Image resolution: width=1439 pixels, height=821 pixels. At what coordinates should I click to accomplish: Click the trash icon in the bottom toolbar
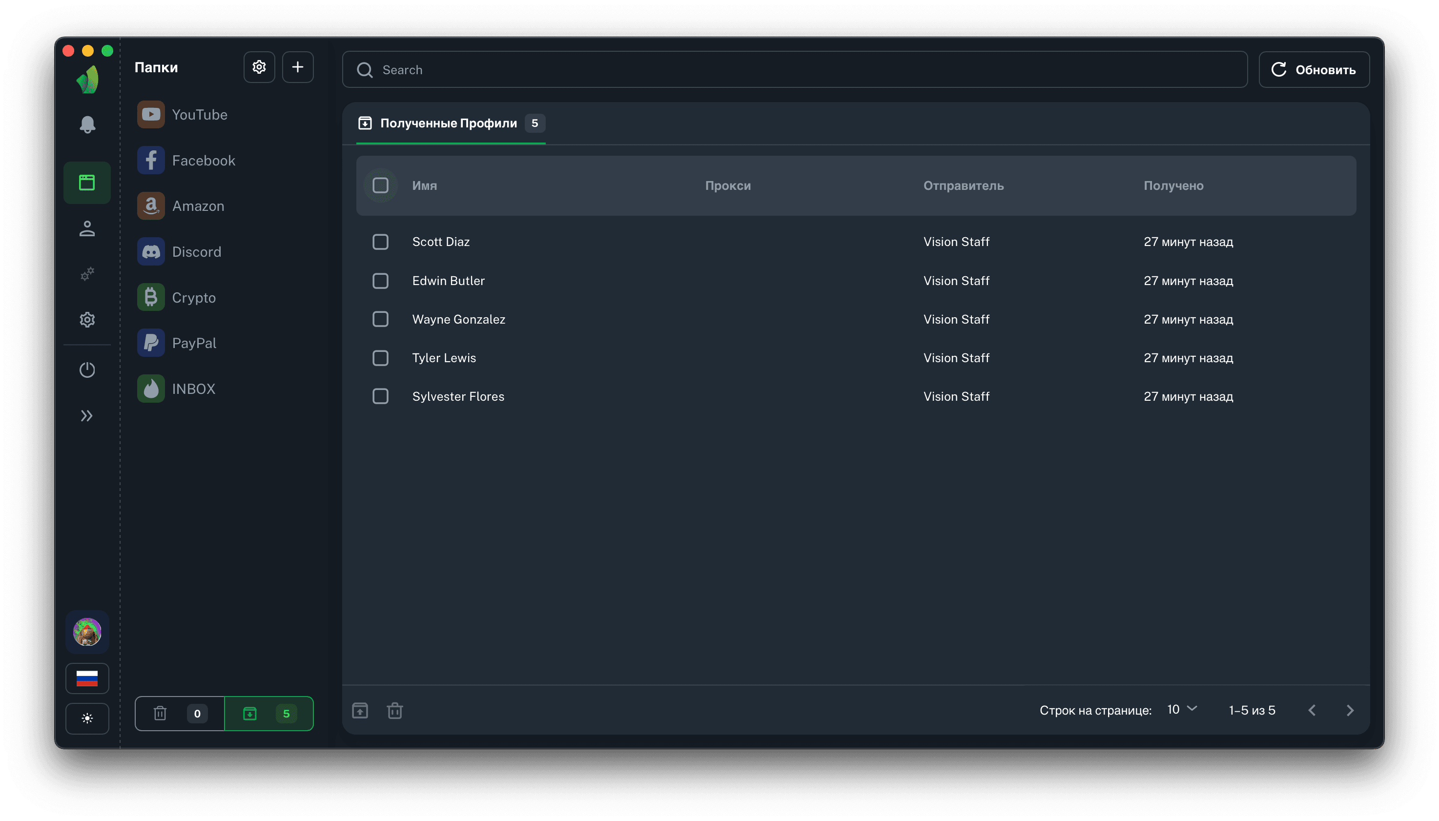pyautogui.click(x=395, y=711)
